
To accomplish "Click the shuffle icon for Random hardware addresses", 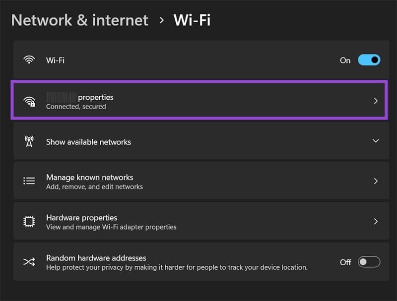I will click(x=29, y=262).
